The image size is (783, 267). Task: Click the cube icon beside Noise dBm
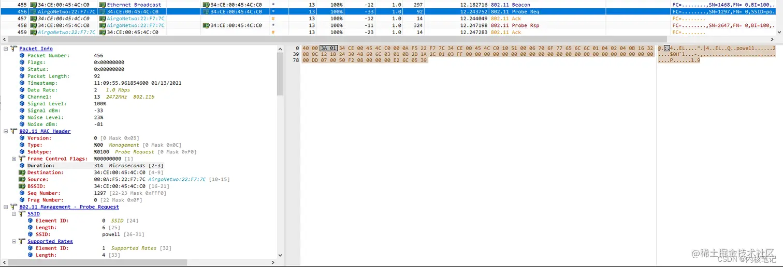click(22, 124)
